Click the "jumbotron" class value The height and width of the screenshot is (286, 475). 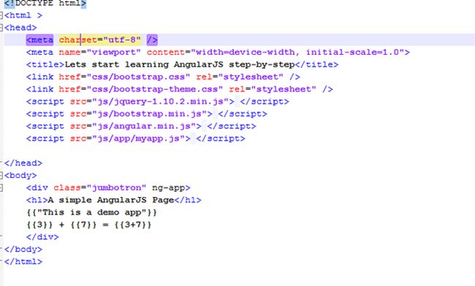pos(117,188)
